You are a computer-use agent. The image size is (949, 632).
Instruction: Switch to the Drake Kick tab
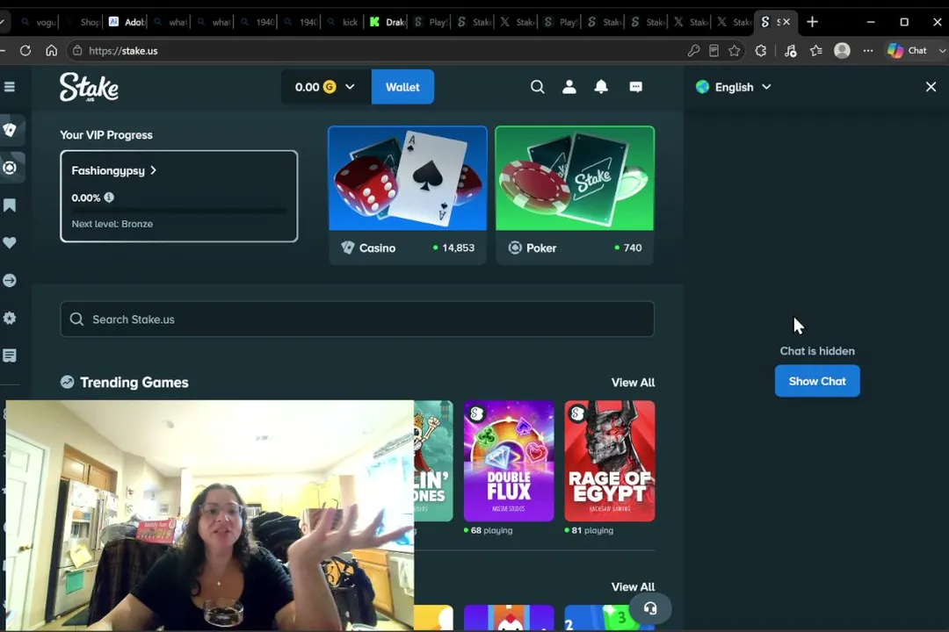pyautogui.click(x=388, y=22)
